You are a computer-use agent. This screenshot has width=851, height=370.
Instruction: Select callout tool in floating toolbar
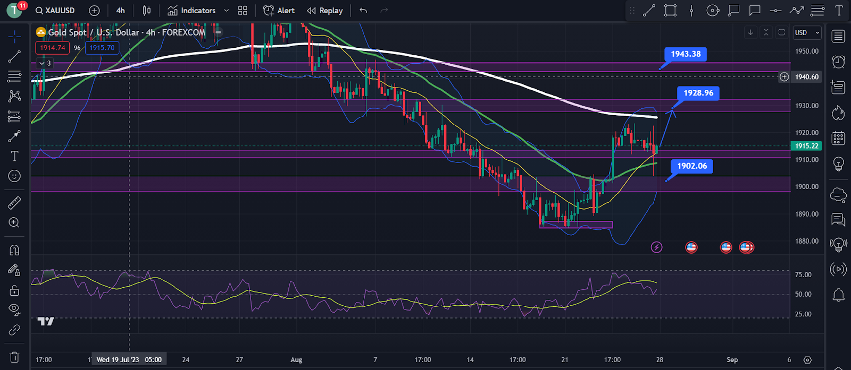point(734,11)
